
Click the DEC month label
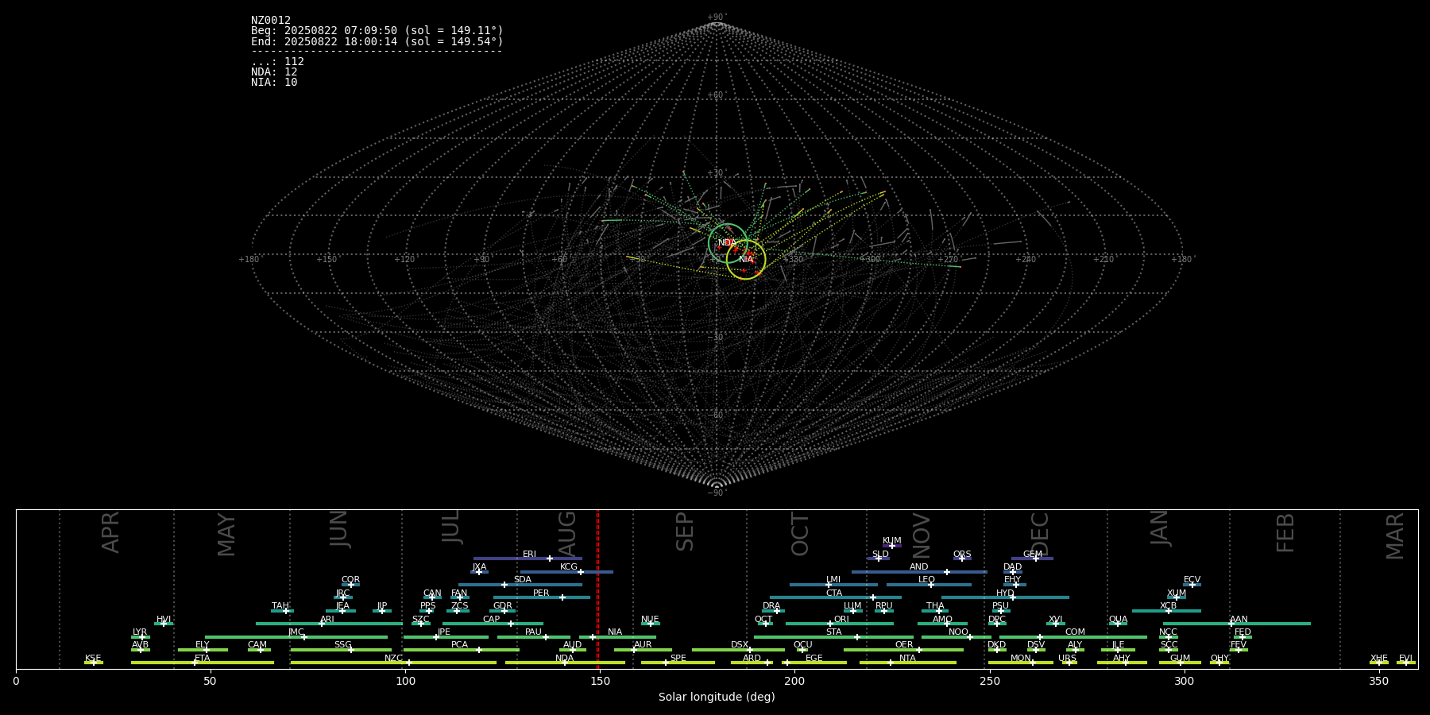click(x=1040, y=535)
